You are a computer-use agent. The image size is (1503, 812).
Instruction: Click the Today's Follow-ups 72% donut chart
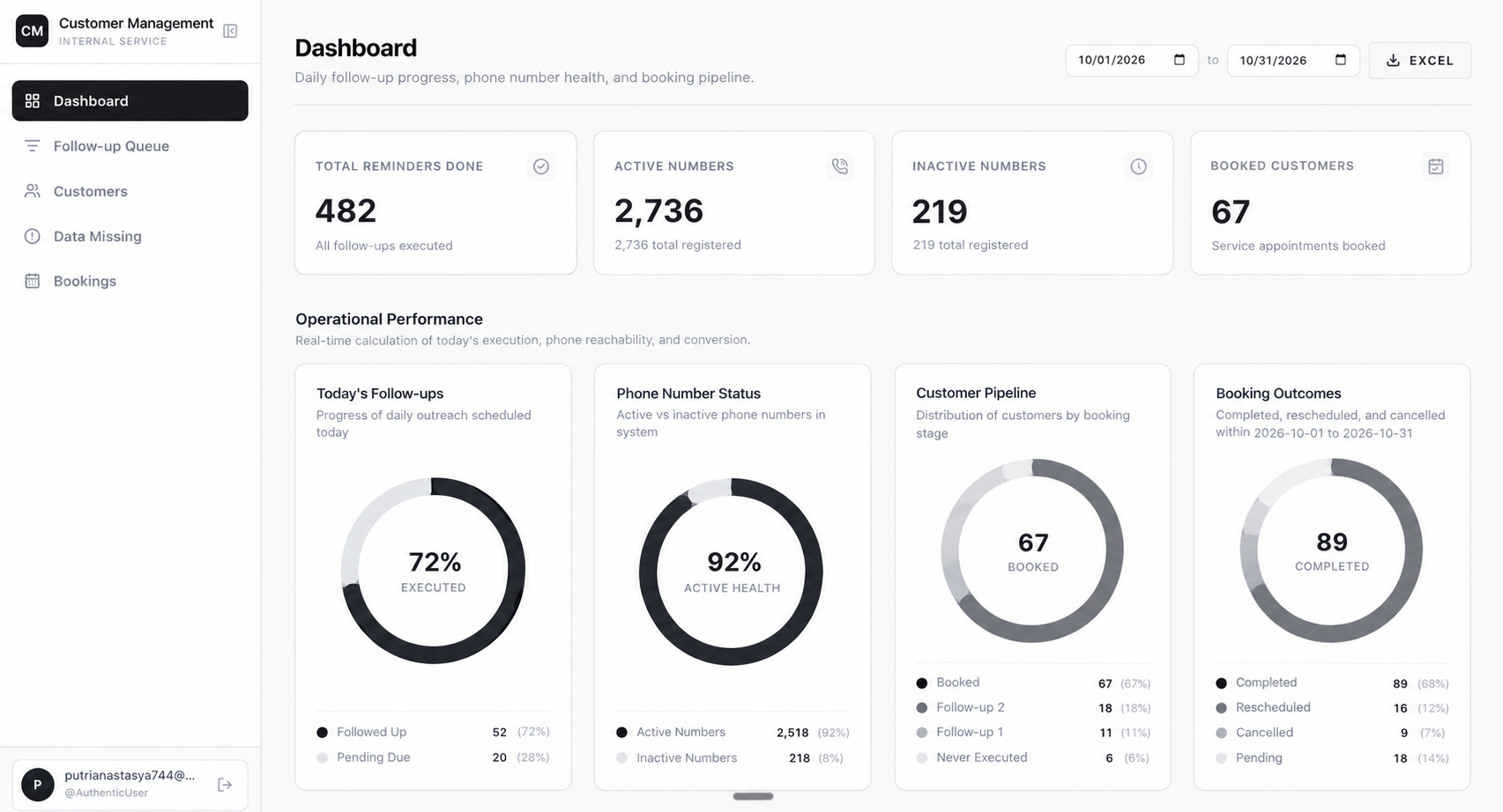tap(433, 571)
